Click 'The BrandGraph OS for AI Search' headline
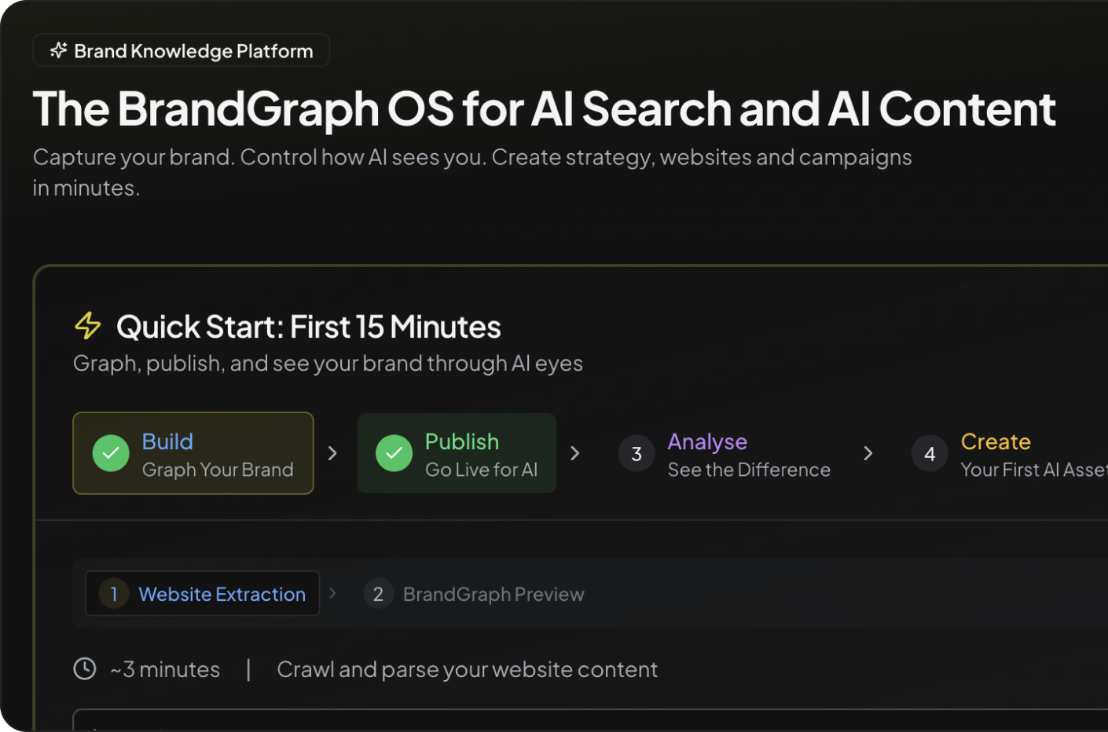 pos(544,108)
